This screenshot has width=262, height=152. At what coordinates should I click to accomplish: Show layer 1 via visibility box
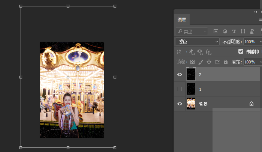point(180,89)
